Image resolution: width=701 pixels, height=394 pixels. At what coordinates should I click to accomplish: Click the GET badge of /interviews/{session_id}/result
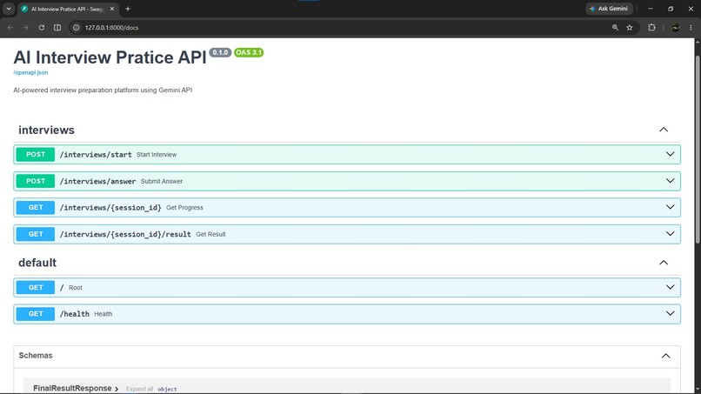(36, 234)
